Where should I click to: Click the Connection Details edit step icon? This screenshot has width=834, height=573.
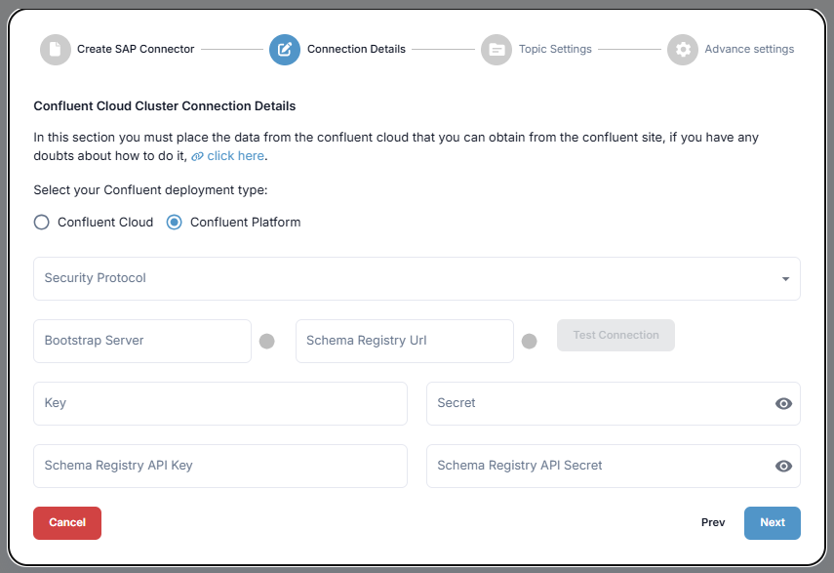pyautogui.click(x=285, y=50)
